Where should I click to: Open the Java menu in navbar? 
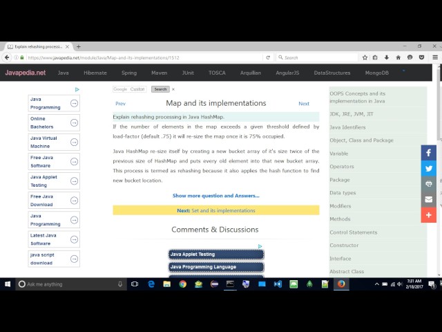pos(63,73)
